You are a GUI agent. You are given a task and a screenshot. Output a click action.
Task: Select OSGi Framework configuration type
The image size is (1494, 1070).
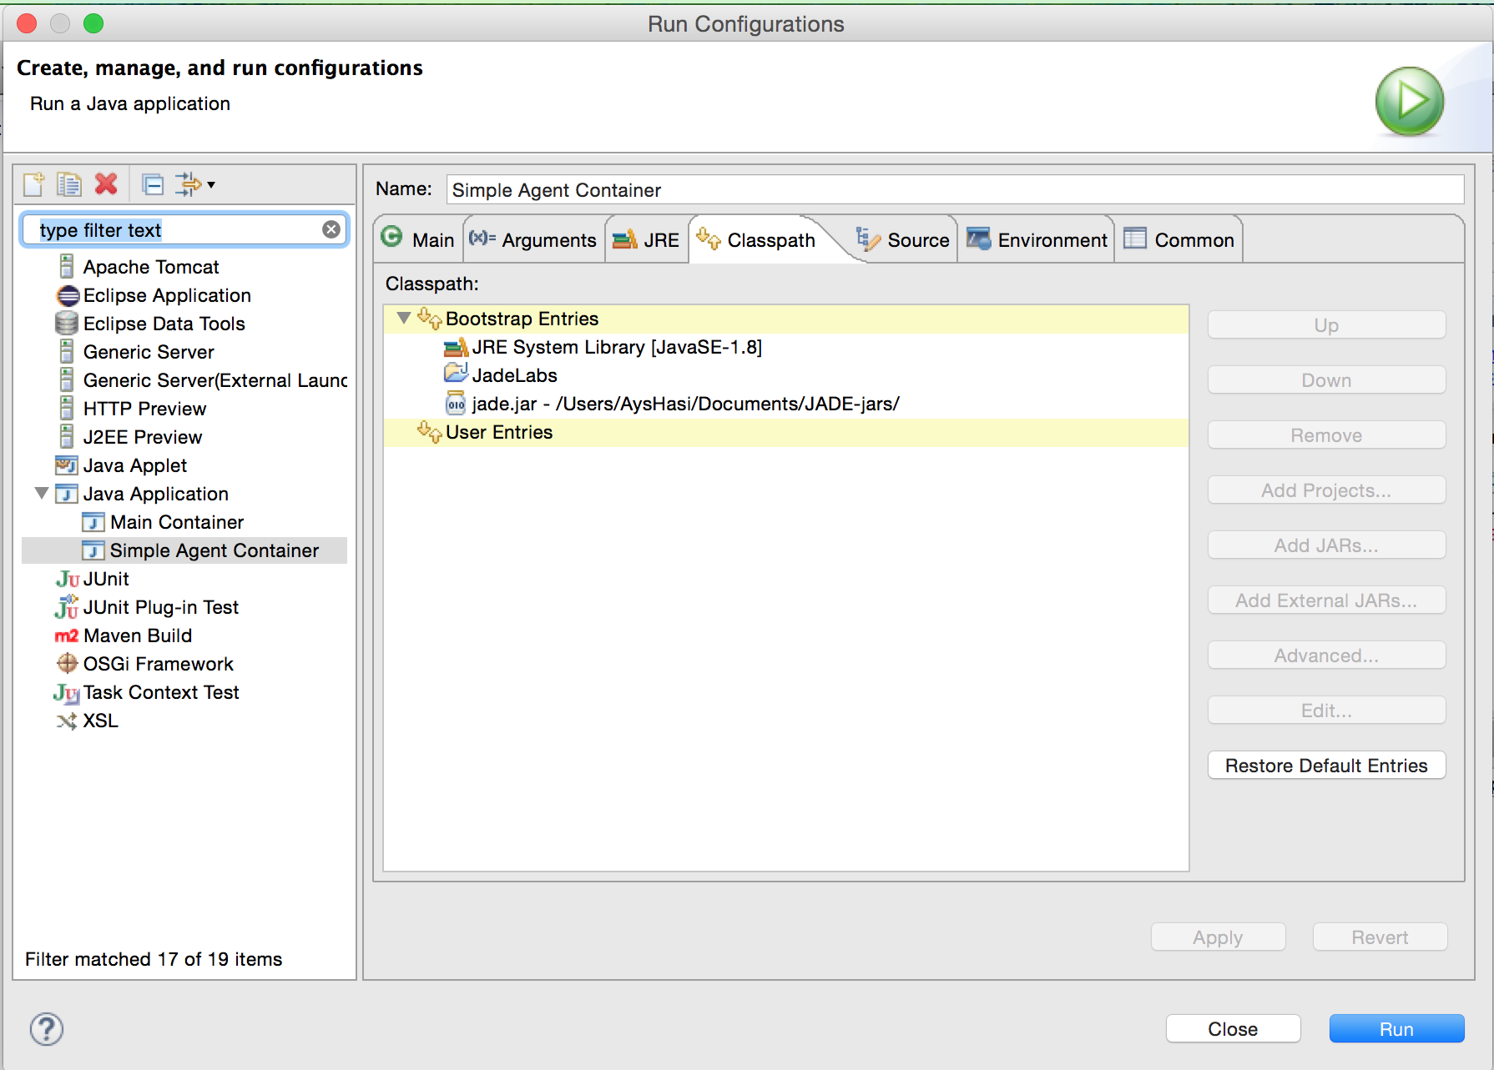(159, 664)
